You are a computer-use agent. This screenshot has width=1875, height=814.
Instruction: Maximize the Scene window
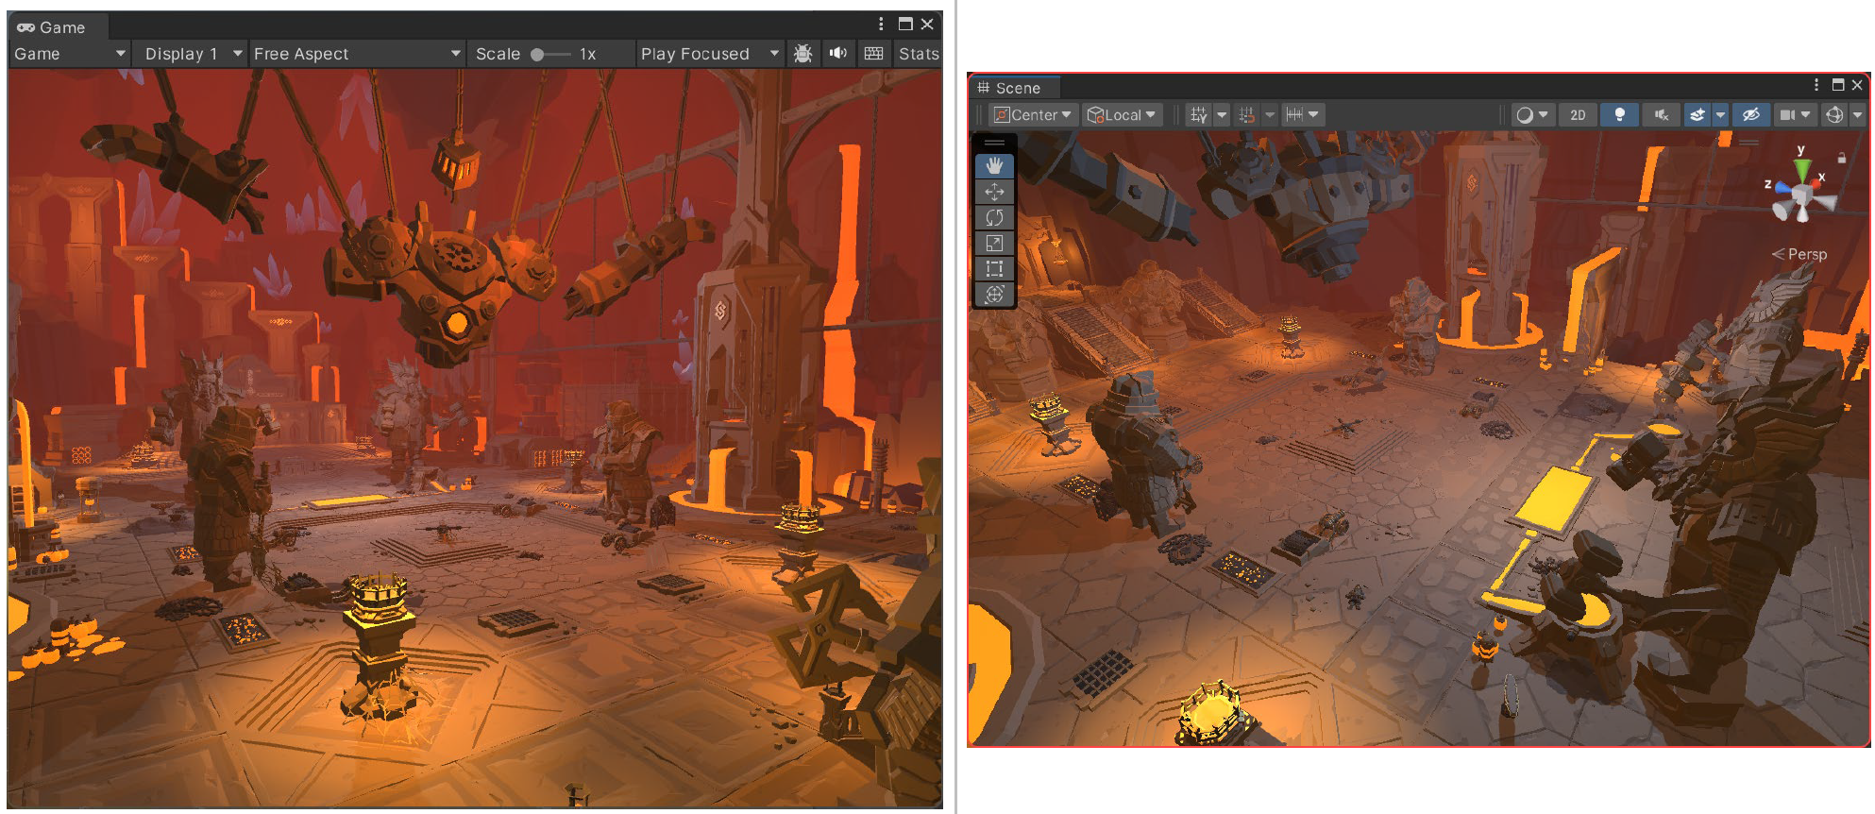click(x=1838, y=85)
